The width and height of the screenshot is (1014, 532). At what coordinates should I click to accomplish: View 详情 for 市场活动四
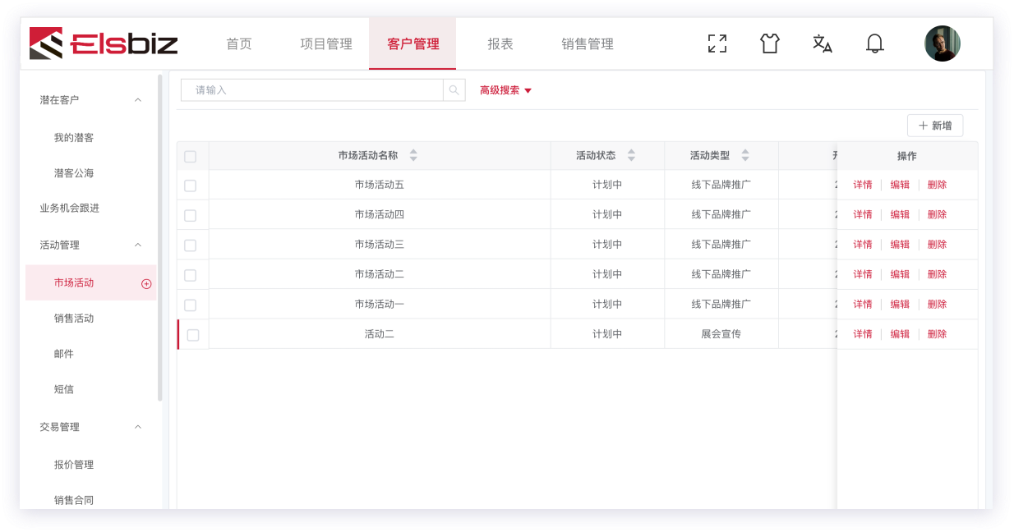point(863,214)
